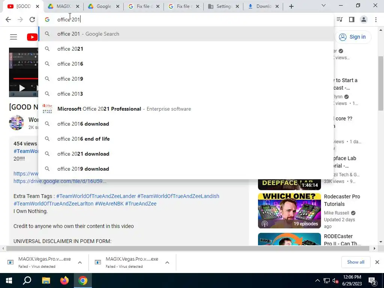The height and width of the screenshot is (288, 384).
Task: Click the YouTube Sign in button
Action: (x=352, y=37)
